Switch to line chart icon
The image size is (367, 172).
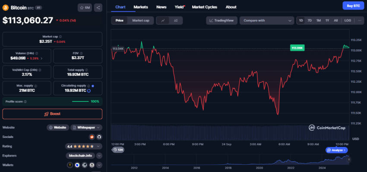pos(163,21)
